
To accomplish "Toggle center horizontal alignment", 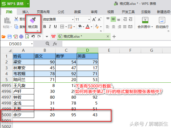I will tap(114, 27).
